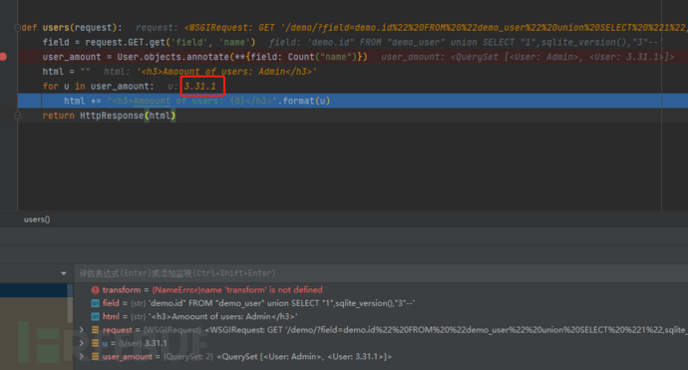Screen dimensions: 688x370
Task: Click the str type icon beside field variable
Action: (95, 303)
